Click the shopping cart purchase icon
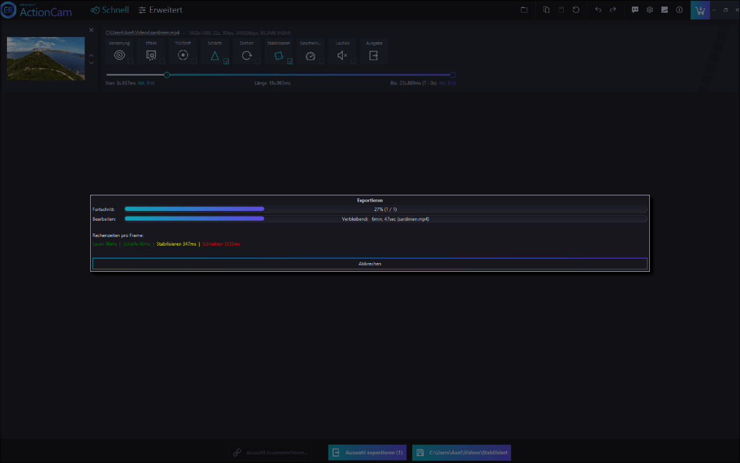Viewport: 740px width, 463px height. click(x=700, y=10)
